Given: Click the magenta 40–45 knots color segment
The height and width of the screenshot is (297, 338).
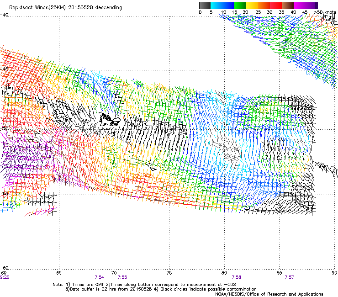Looking at the screenshot, I should tap(300, 5).
